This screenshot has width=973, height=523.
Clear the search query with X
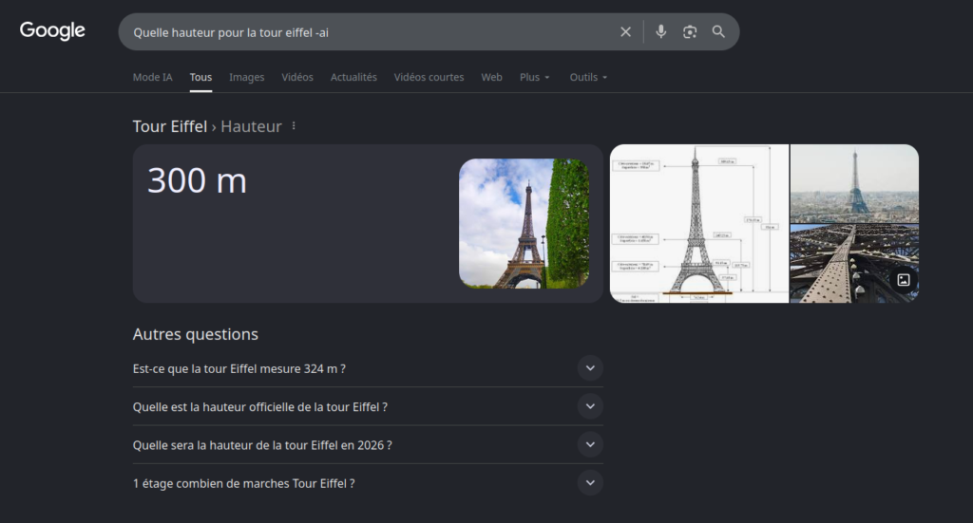(625, 31)
